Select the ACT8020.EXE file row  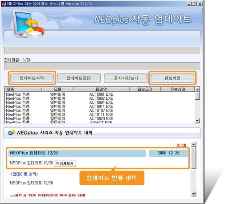pyautogui.click(x=99, y=119)
